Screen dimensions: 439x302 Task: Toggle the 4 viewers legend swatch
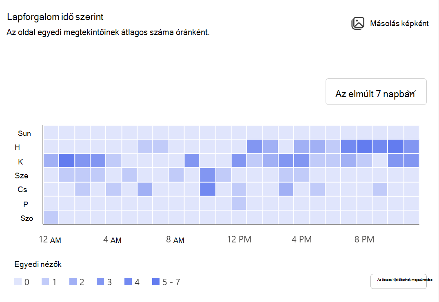coord(128,282)
